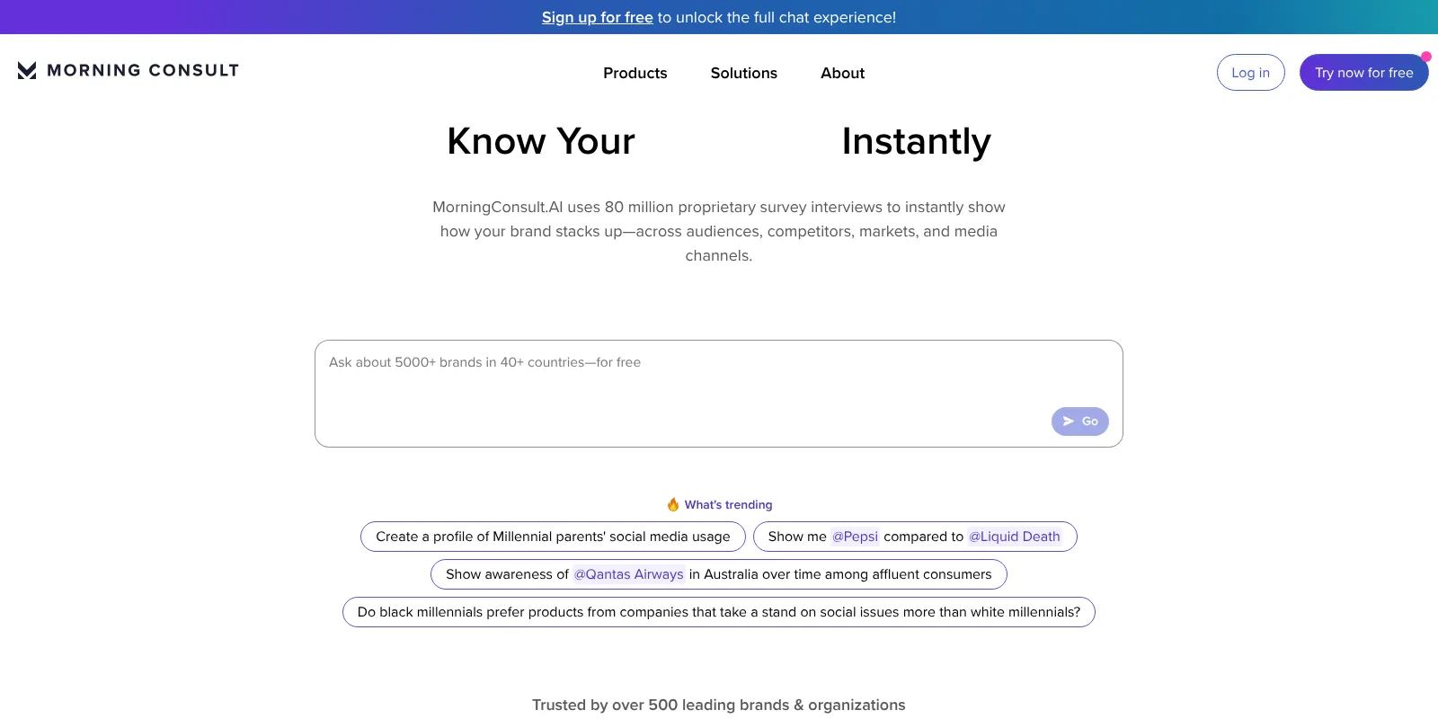Screen dimensions: 1438x719
Task: Click the paper plane send icon
Action: click(x=1069, y=421)
